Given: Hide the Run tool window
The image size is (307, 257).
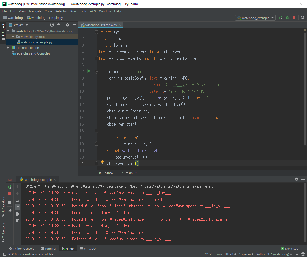Looking at the screenshot, I should point(303,179).
